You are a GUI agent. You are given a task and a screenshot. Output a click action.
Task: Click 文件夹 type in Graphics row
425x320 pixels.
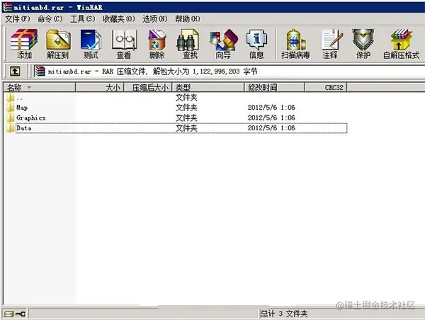tap(186, 118)
